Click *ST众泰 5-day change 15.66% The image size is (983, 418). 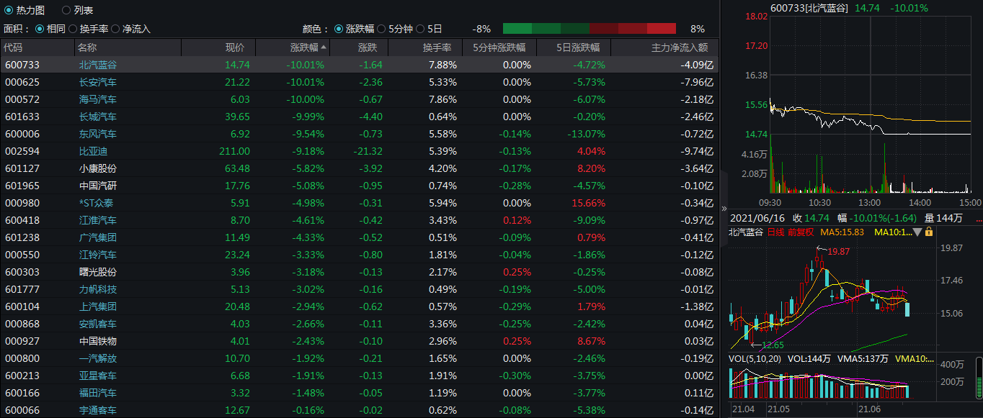tap(587, 203)
